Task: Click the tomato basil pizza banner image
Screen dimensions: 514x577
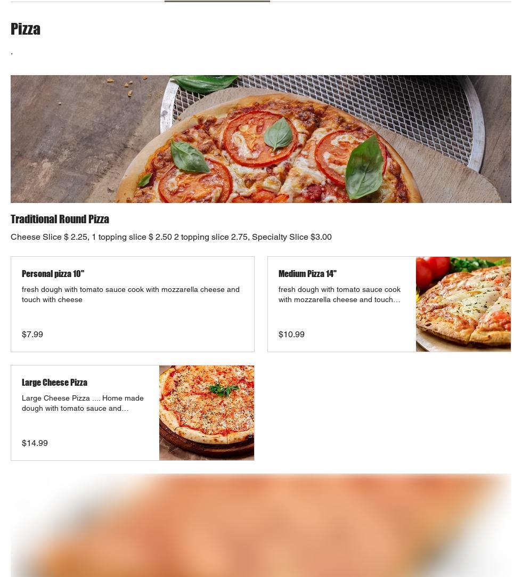Action: pos(260,139)
